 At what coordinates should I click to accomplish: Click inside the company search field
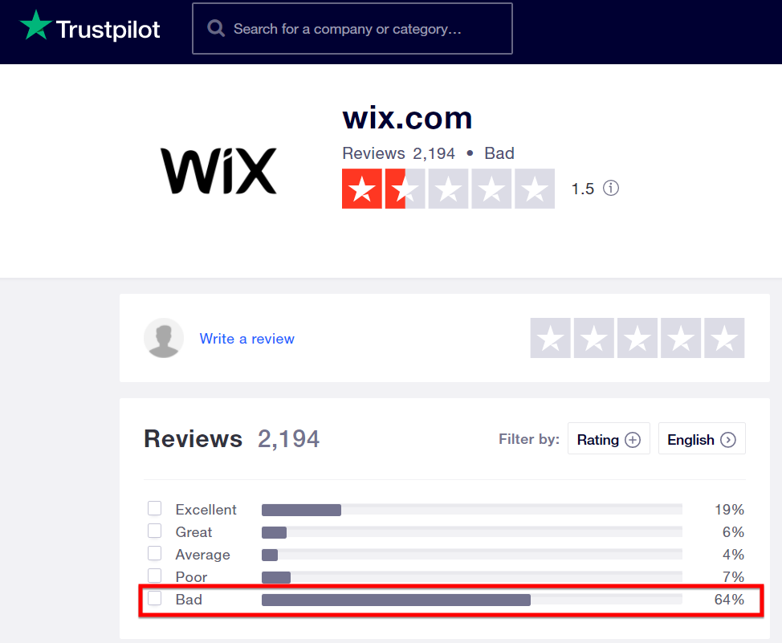click(x=353, y=27)
